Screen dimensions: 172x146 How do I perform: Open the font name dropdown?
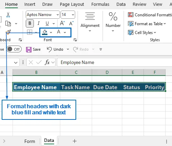point(58,15)
